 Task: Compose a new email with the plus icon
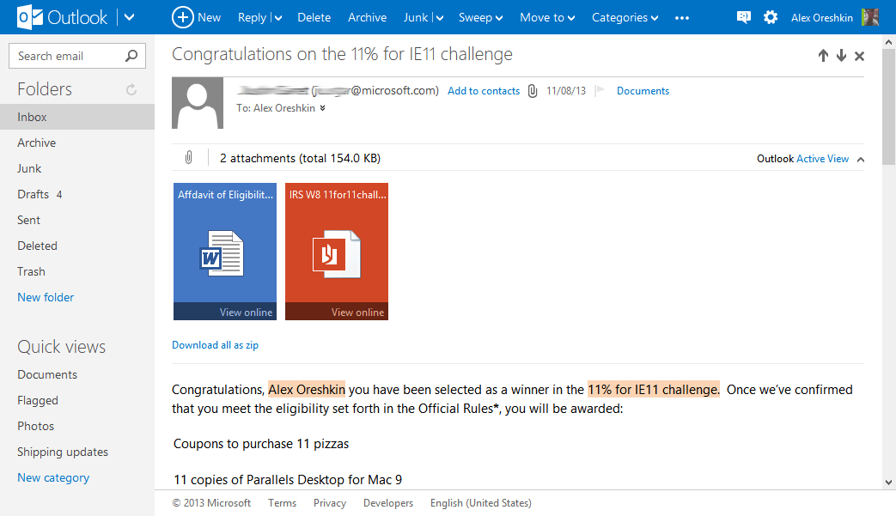(182, 17)
